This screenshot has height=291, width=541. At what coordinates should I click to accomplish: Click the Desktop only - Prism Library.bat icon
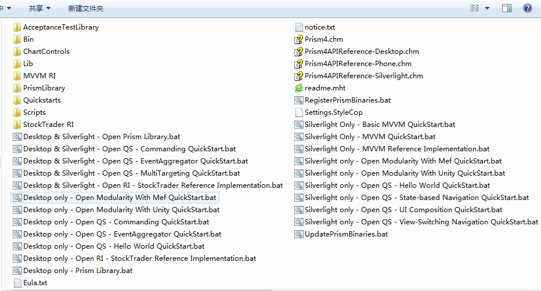(x=17, y=271)
